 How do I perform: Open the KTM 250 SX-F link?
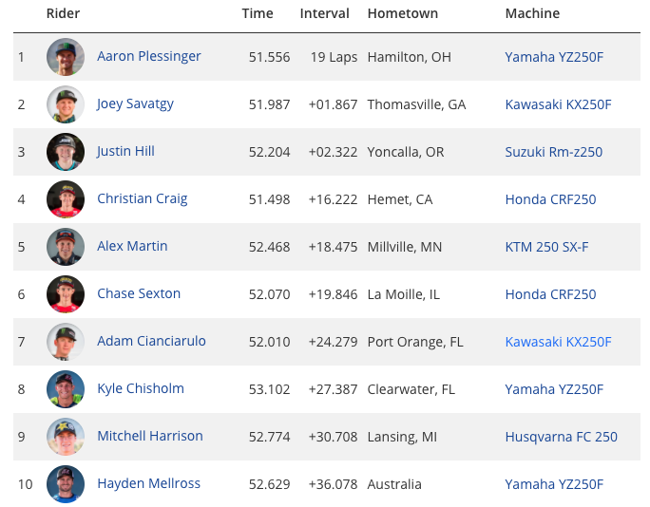click(546, 247)
